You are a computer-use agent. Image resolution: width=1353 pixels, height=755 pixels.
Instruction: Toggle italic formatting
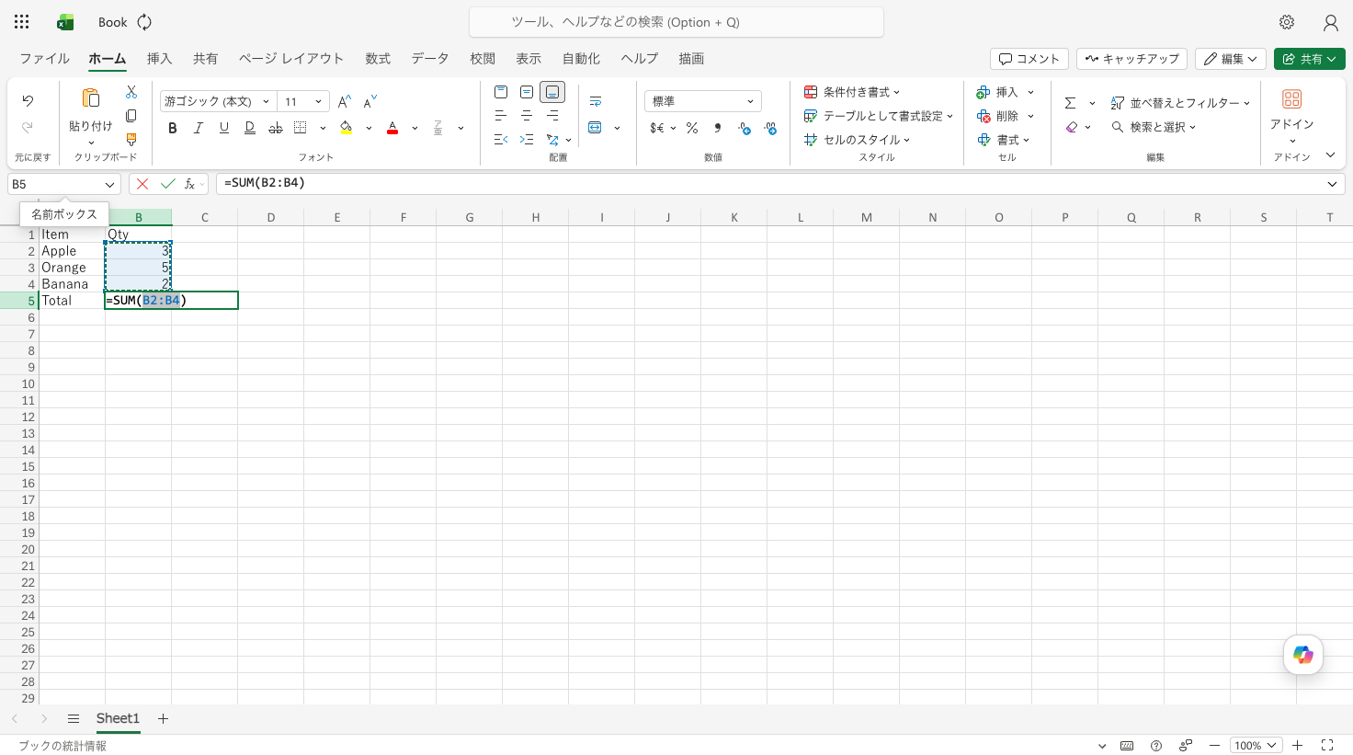click(x=198, y=128)
